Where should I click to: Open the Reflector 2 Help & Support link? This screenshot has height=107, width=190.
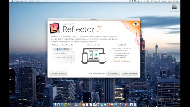(123, 61)
